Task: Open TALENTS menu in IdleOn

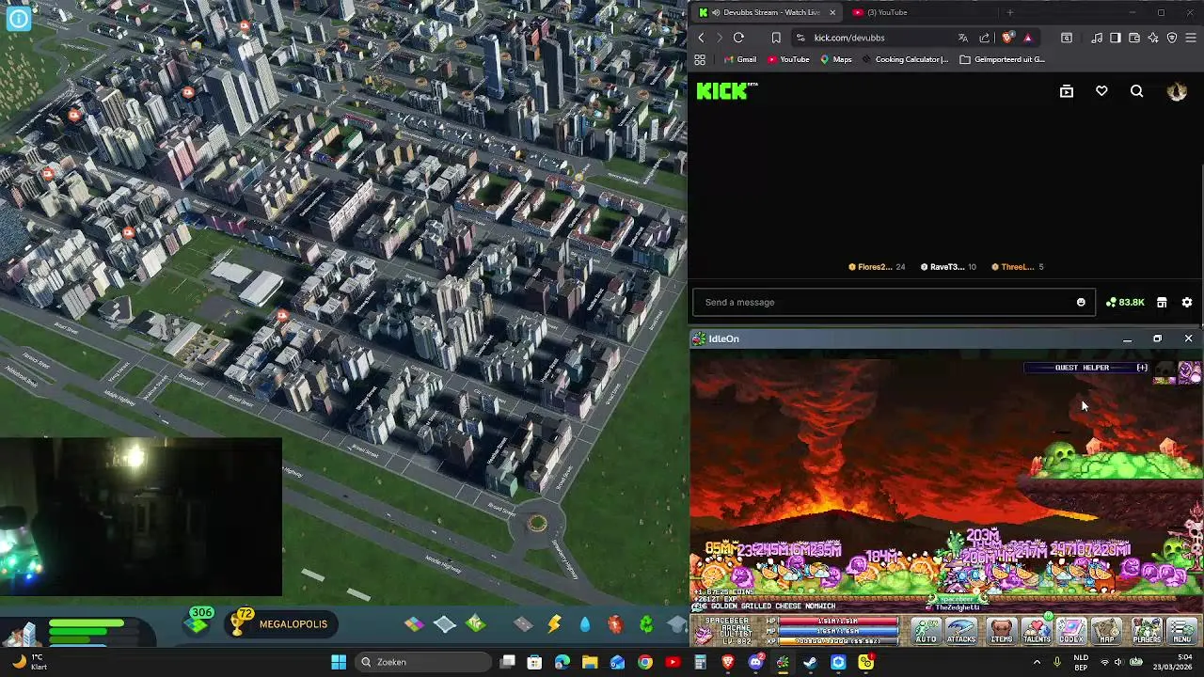Action: [1037, 631]
